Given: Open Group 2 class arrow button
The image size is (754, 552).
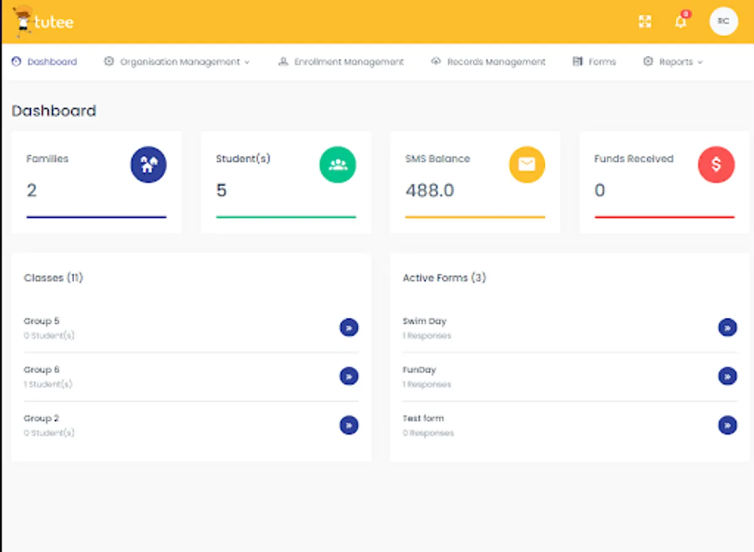Looking at the screenshot, I should (x=349, y=425).
